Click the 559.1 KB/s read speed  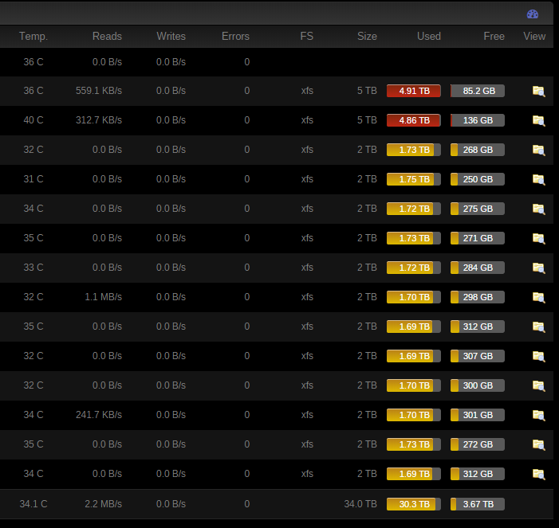(x=99, y=91)
